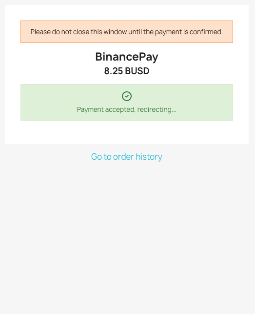Screen dimensions: 255x314
Task: Click the "Payment accepted, redirecting..." message
Action: point(127,109)
